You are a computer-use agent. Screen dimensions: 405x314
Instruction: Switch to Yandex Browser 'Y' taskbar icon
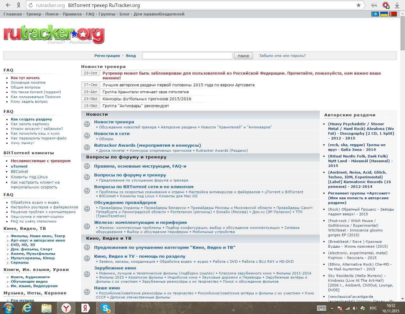click(66, 308)
